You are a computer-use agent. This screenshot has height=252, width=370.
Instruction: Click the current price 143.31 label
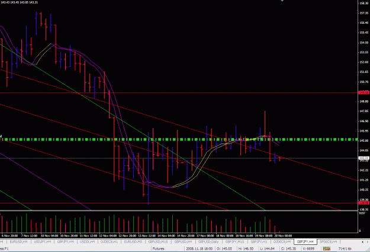point(363,158)
